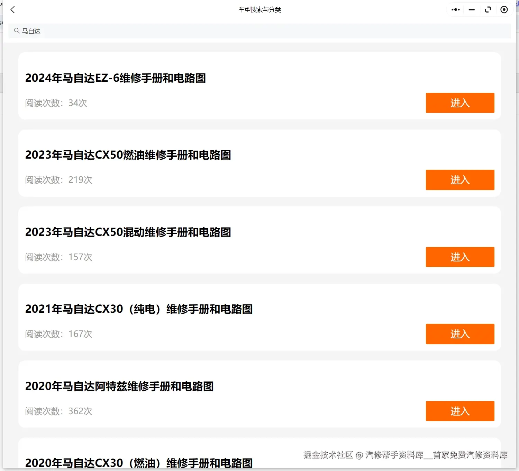
Task: Minimize the mini program window
Action: coord(471,10)
